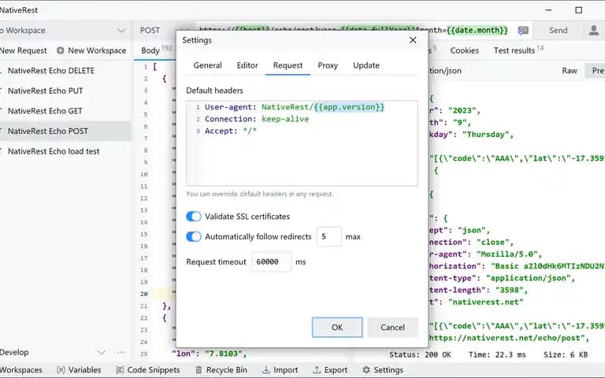The width and height of the screenshot is (605, 378).
Task: Open Variables icon in bottom bar
Action: pos(61,370)
